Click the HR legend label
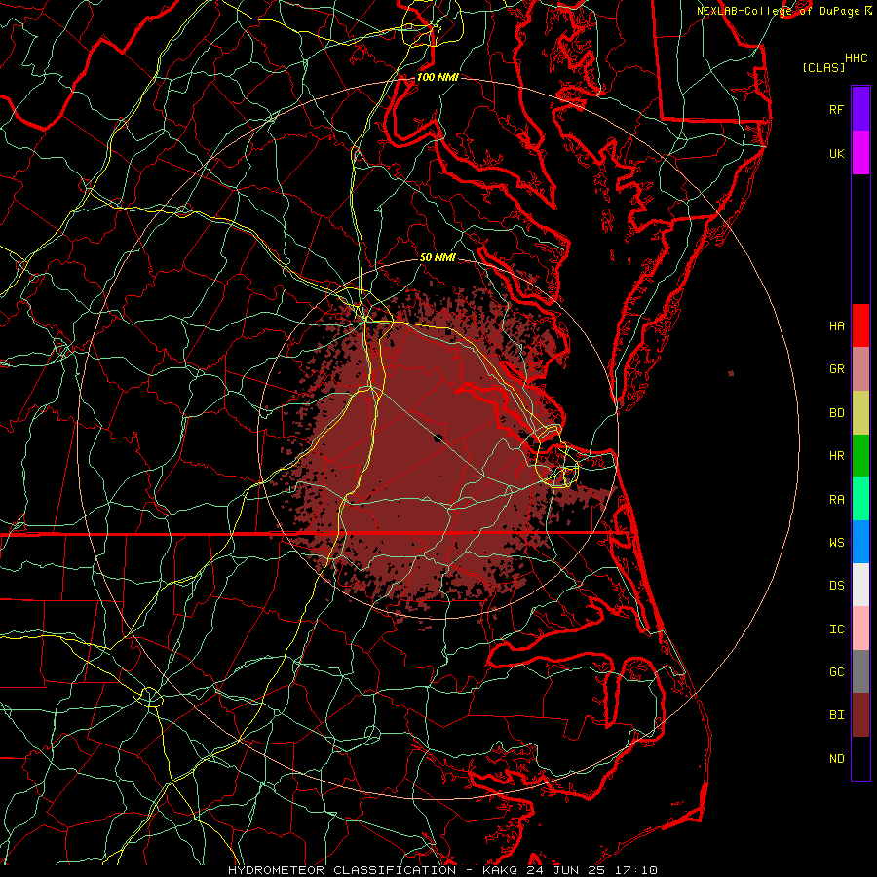 click(836, 456)
